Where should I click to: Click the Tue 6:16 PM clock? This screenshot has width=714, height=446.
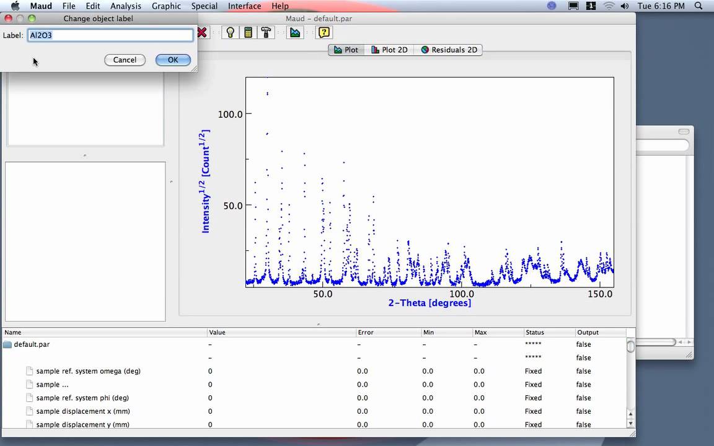tap(661, 6)
